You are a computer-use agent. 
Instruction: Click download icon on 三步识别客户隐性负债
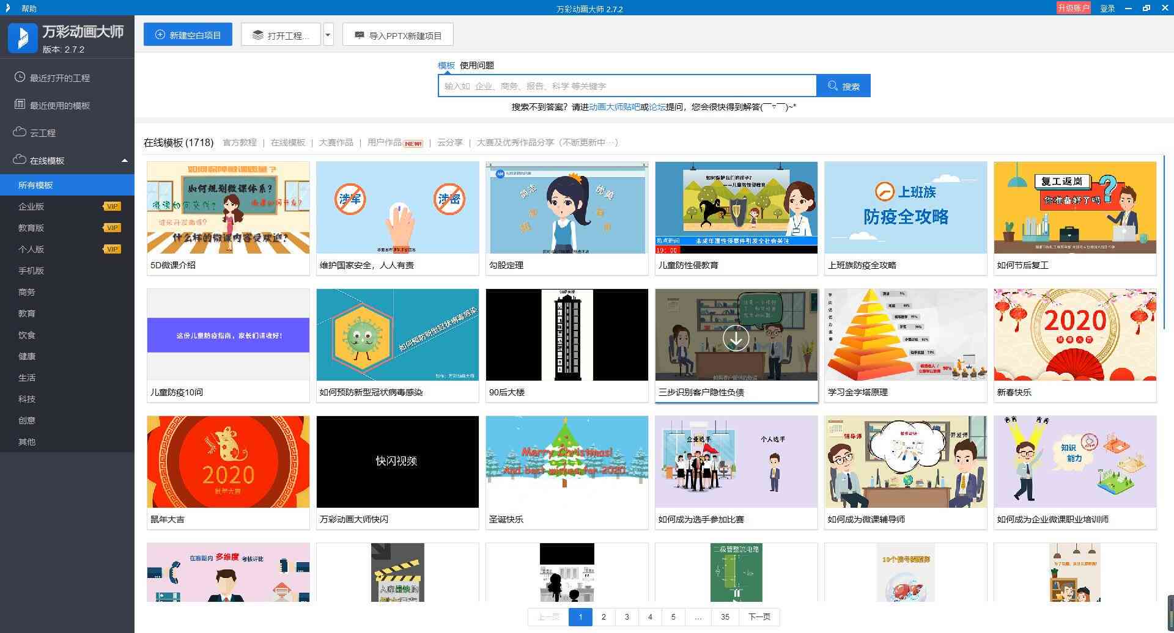click(736, 338)
